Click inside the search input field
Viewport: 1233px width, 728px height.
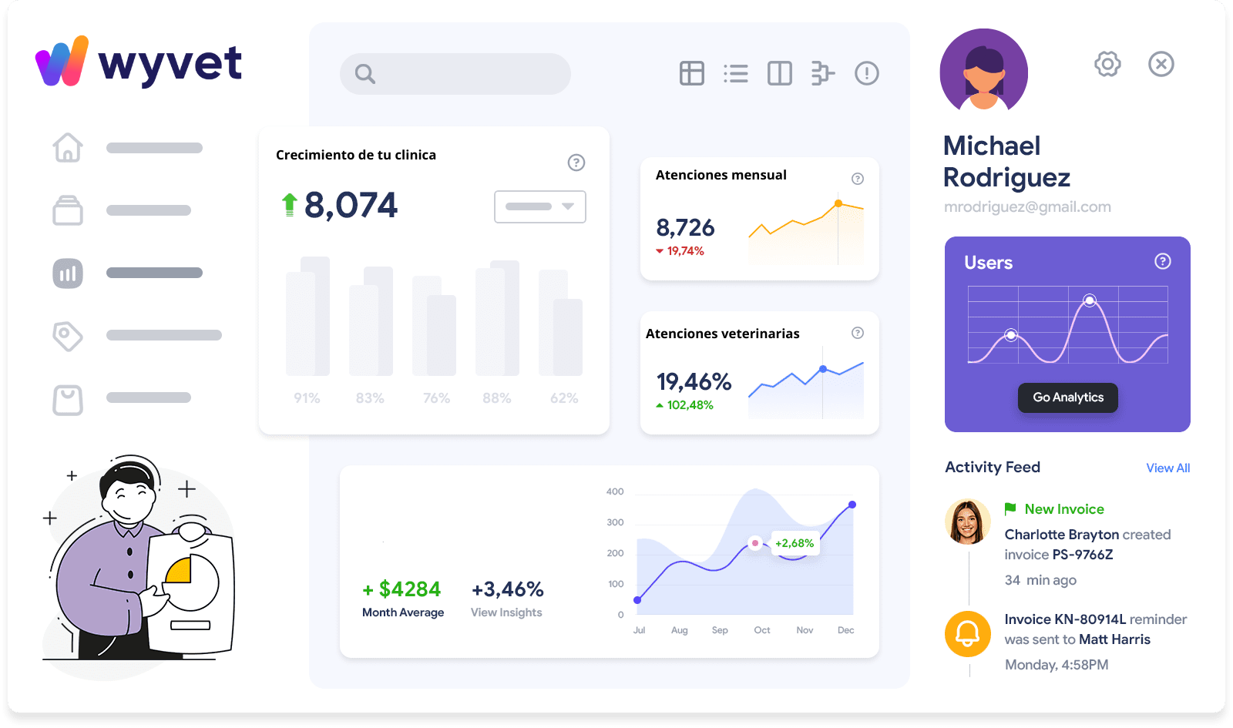tap(455, 74)
